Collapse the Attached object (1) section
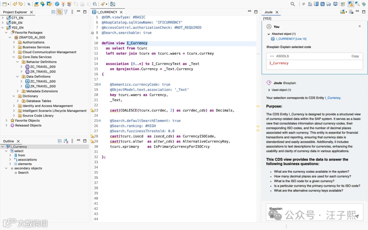This screenshot has width=368, height=230. 269,34
